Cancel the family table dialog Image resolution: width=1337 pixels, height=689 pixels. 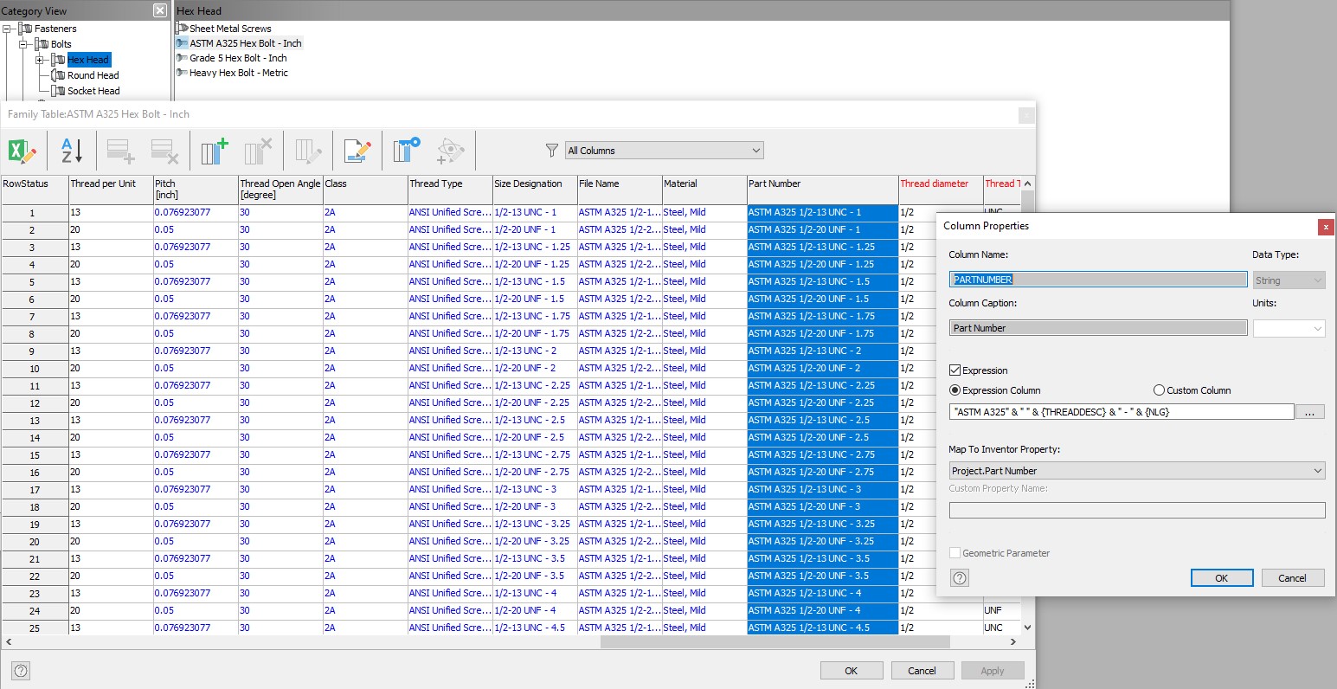pyautogui.click(x=922, y=670)
